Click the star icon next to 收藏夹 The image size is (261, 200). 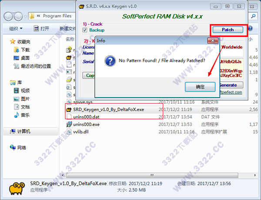click(x=13, y=42)
